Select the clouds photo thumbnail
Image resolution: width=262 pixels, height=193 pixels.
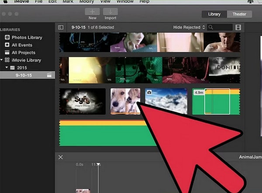[x=166, y=101]
